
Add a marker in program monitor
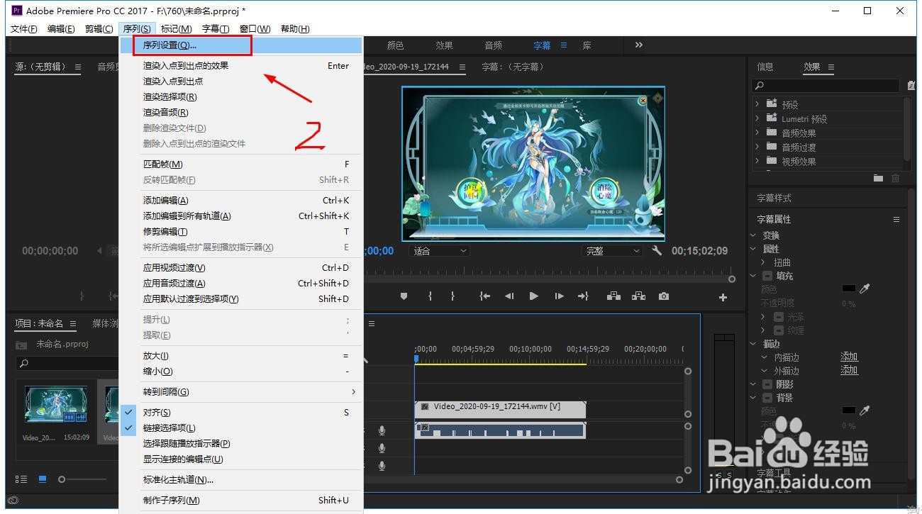tap(404, 296)
